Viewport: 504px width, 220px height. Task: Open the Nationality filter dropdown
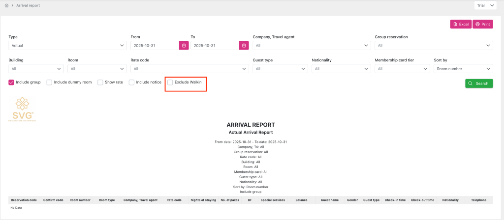[340, 69]
